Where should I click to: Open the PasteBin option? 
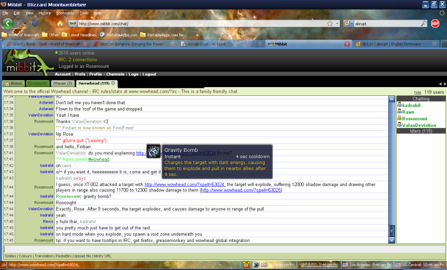point(63,256)
